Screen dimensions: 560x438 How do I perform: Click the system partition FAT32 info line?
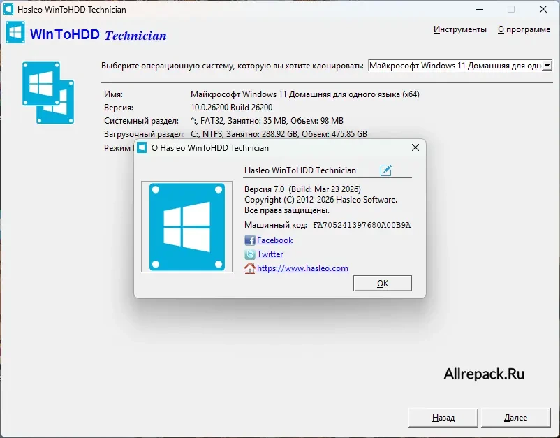coord(267,121)
